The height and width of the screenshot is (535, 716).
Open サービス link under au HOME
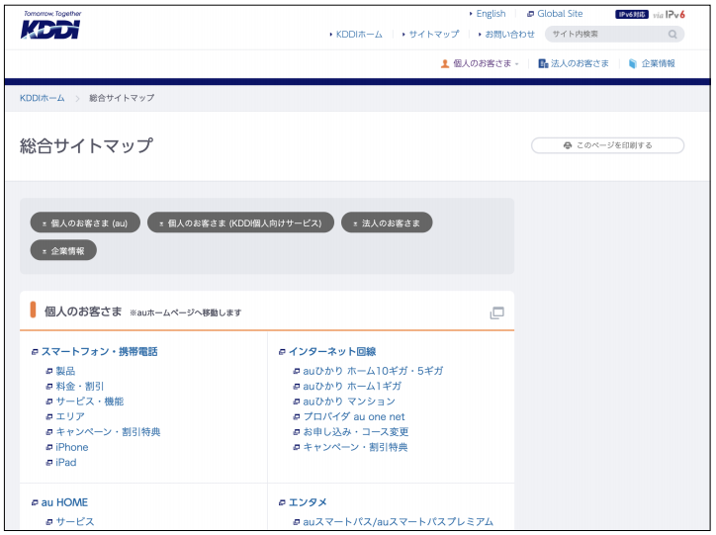coord(75,522)
